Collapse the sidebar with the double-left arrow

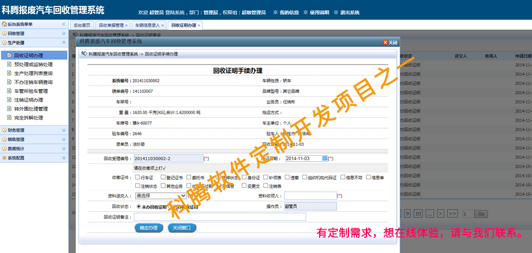64,24
